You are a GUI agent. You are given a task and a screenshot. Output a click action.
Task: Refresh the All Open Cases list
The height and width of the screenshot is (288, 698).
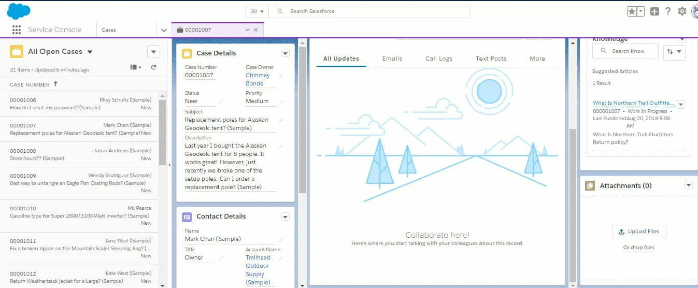[x=153, y=67]
